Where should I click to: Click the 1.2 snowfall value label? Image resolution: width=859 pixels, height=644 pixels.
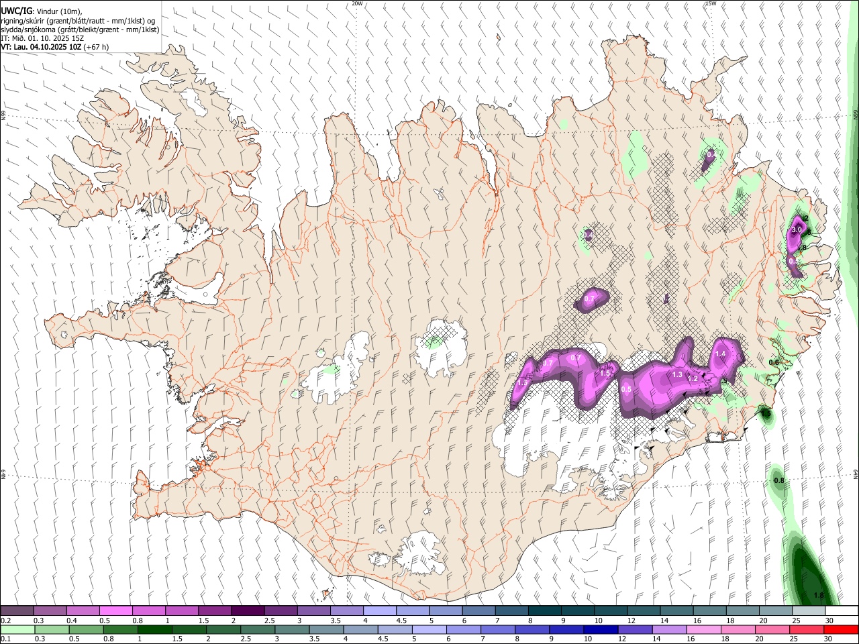pyautogui.click(x=693, y=378)
